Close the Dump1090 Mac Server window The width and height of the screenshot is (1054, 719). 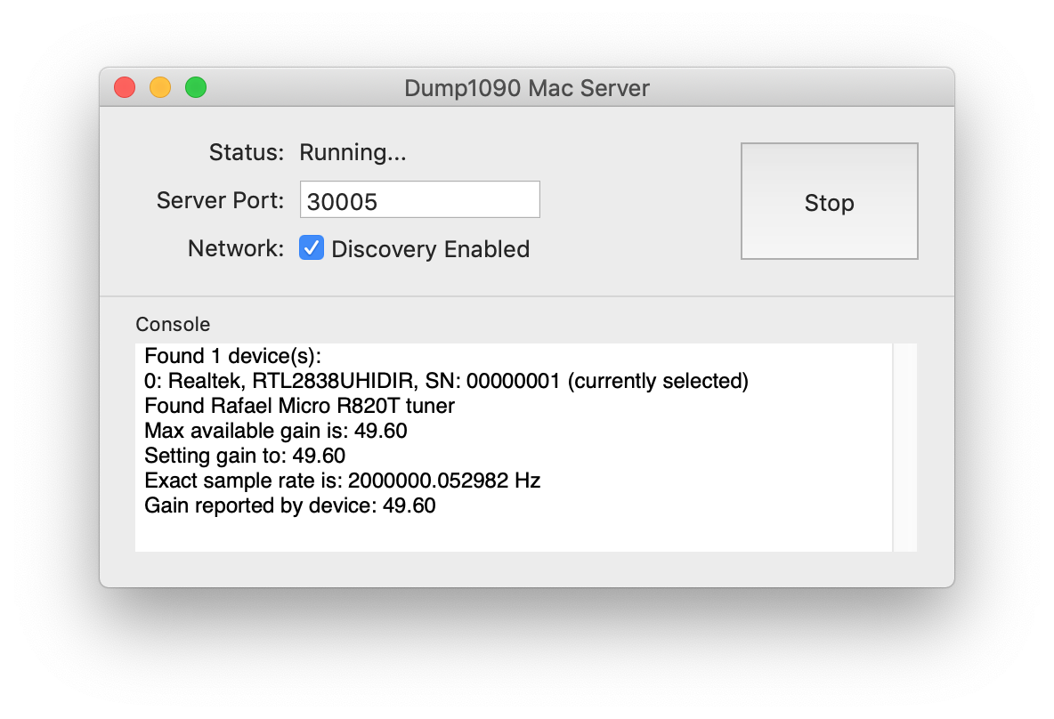(x=125, y=88)
